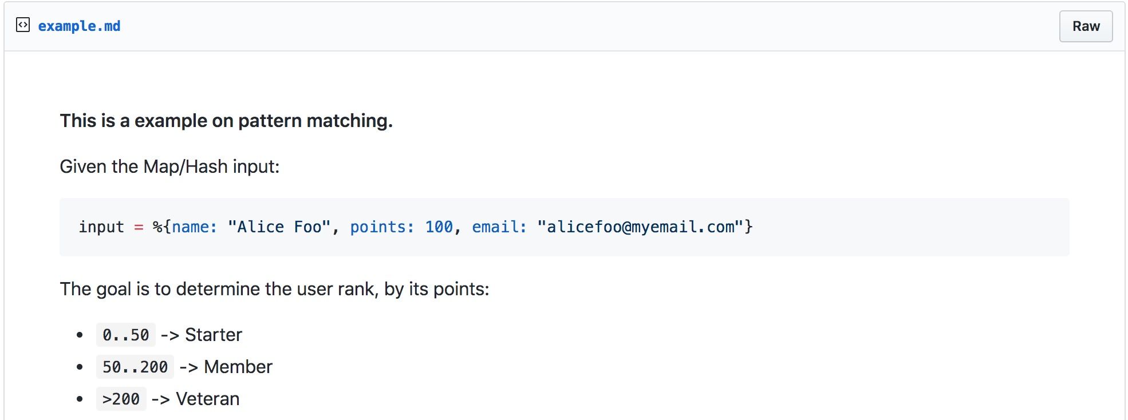
Task: Click the code file icon beside example.md
Action: 23,25
